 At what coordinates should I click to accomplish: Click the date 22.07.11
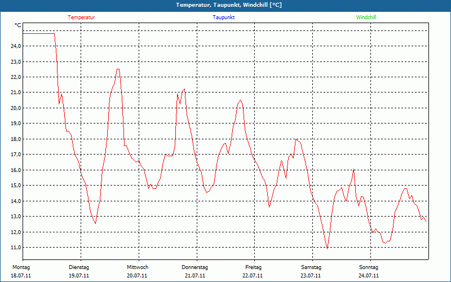pyautogui.click(x=253, y=276)
